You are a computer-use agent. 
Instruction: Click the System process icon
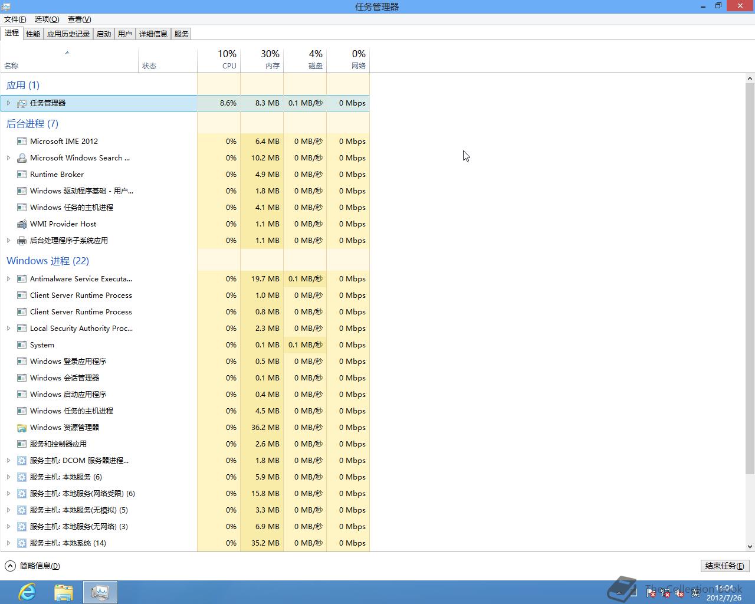point(22,345)
